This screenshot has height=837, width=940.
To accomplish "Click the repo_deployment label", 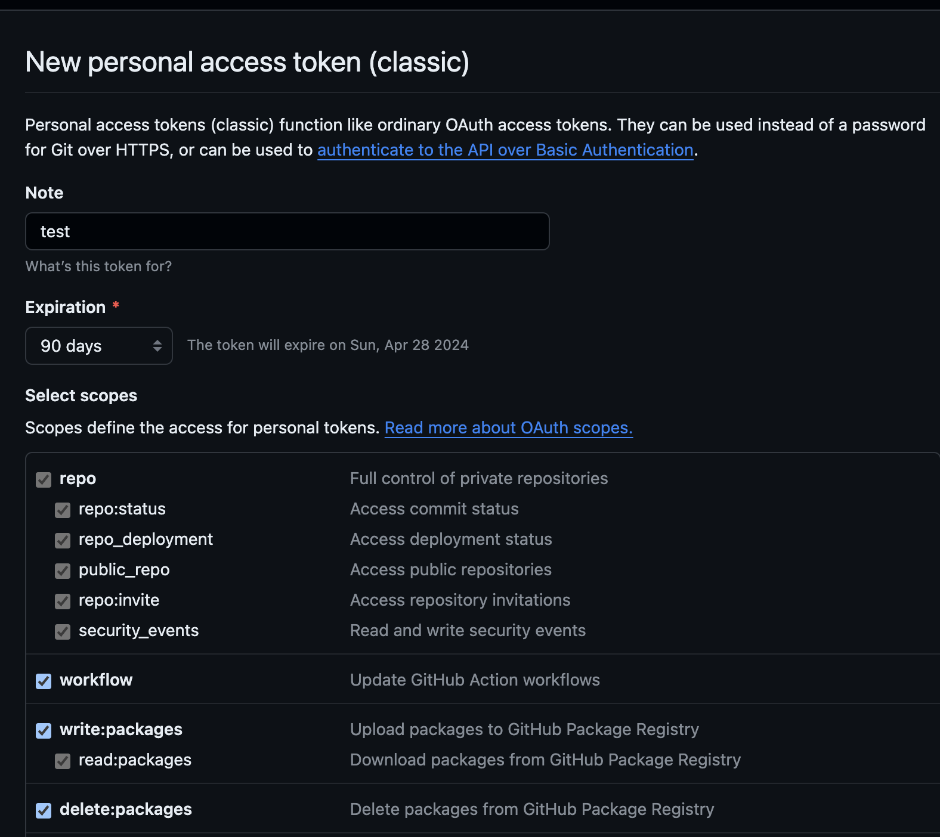I will click(x=146, y=540).
